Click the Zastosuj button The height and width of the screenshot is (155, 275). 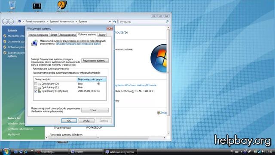tap(104, 121)
